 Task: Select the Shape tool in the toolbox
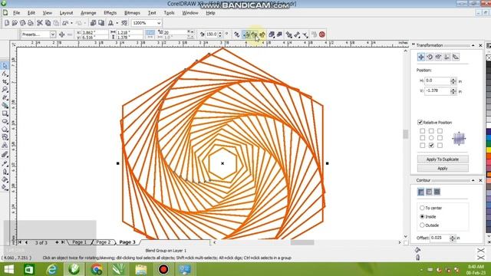point(5,74)
